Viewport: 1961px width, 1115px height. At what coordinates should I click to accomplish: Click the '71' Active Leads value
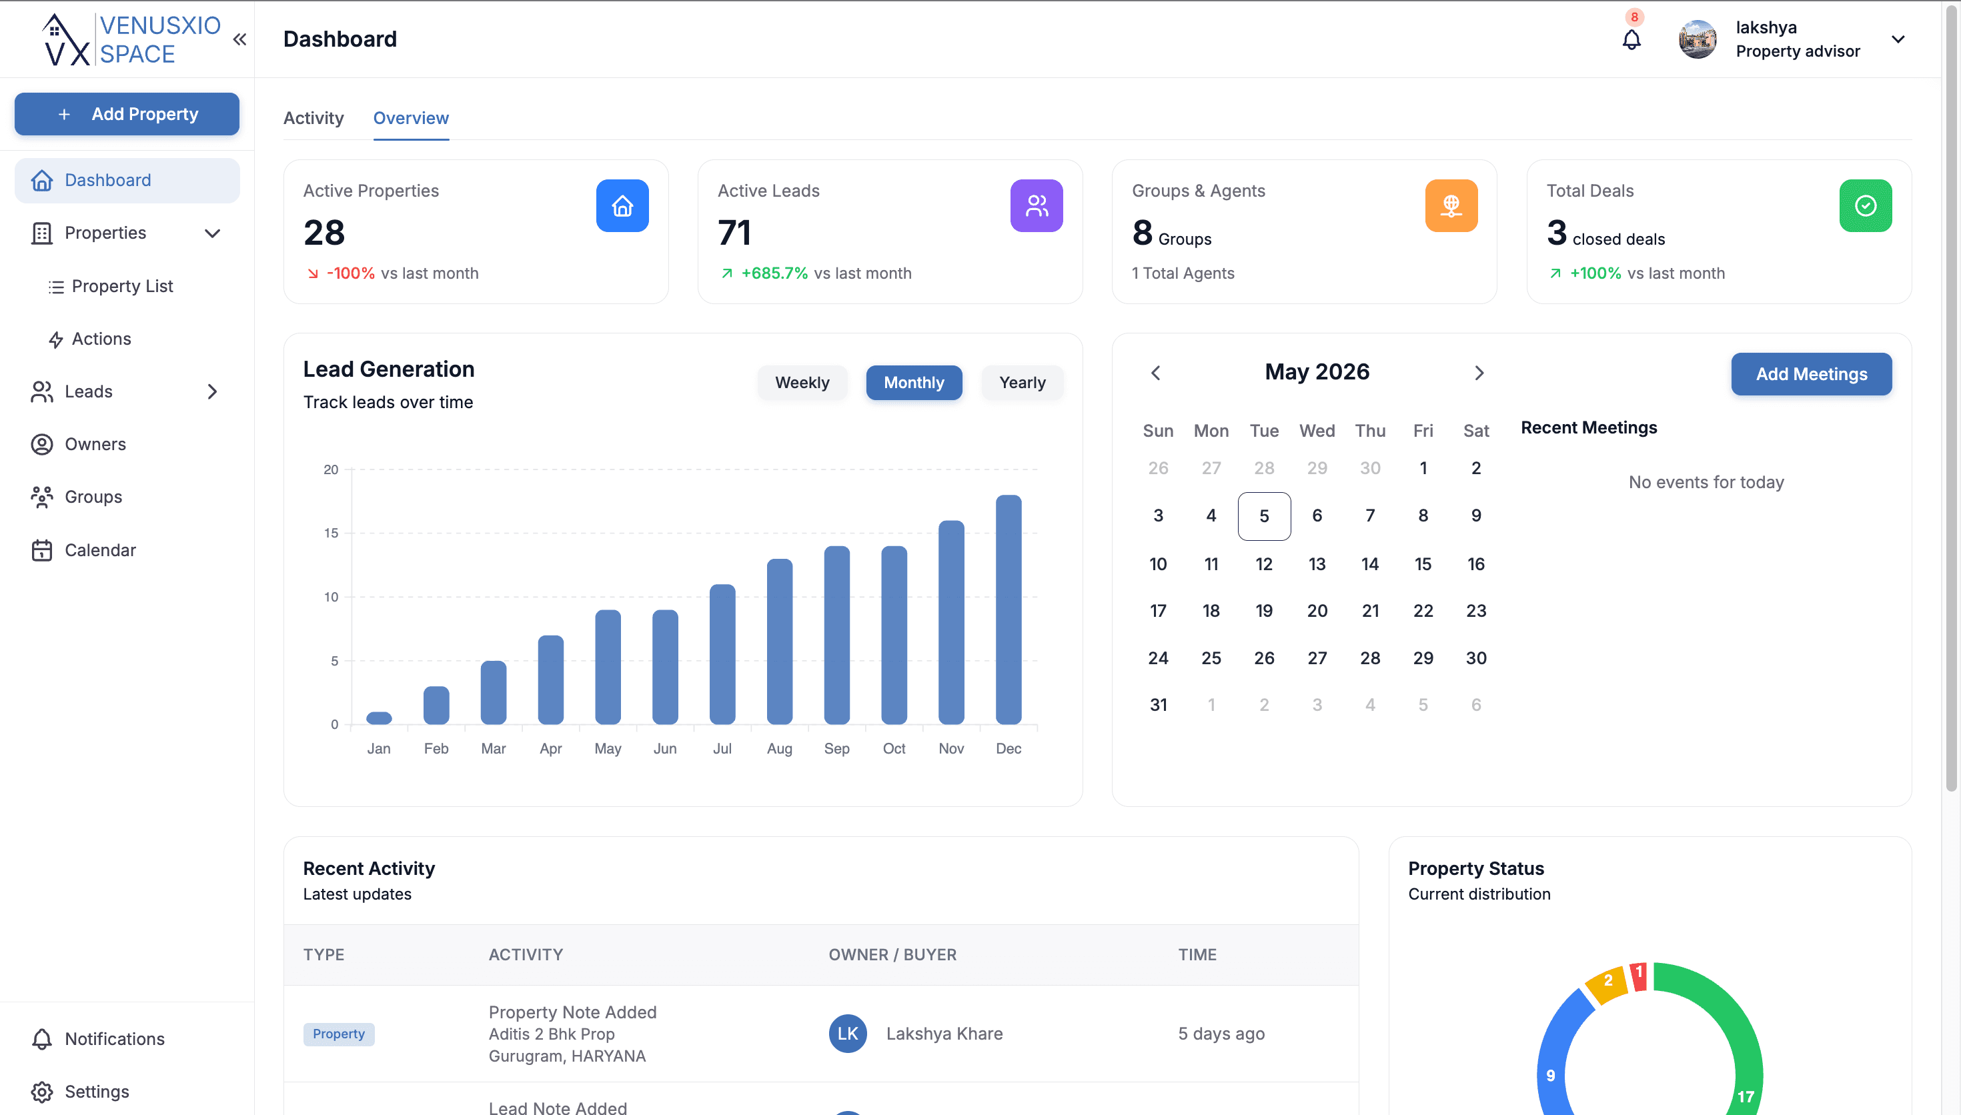coord(734,233)
